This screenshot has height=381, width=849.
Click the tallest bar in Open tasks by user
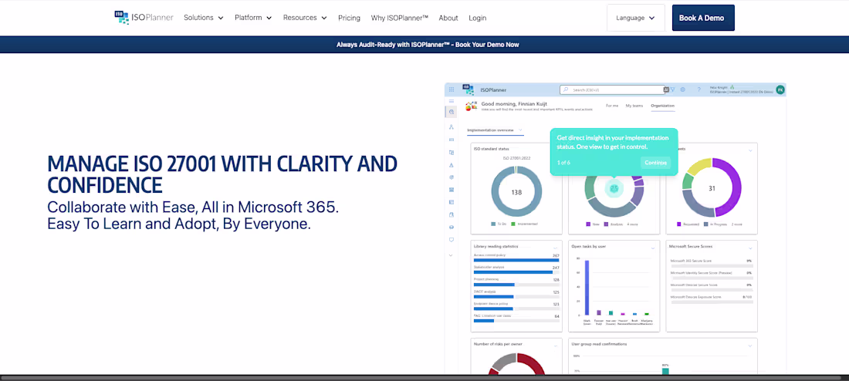(587, 288)
